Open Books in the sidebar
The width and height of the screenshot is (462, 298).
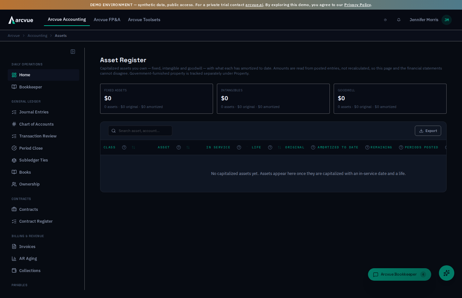point(43,172)
